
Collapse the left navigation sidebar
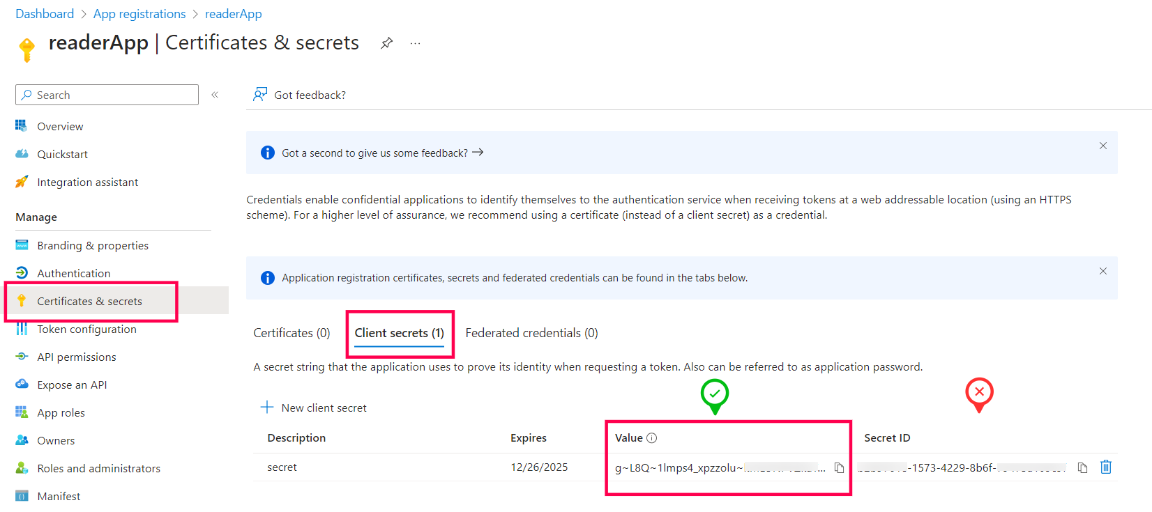(x=215, y=95)
